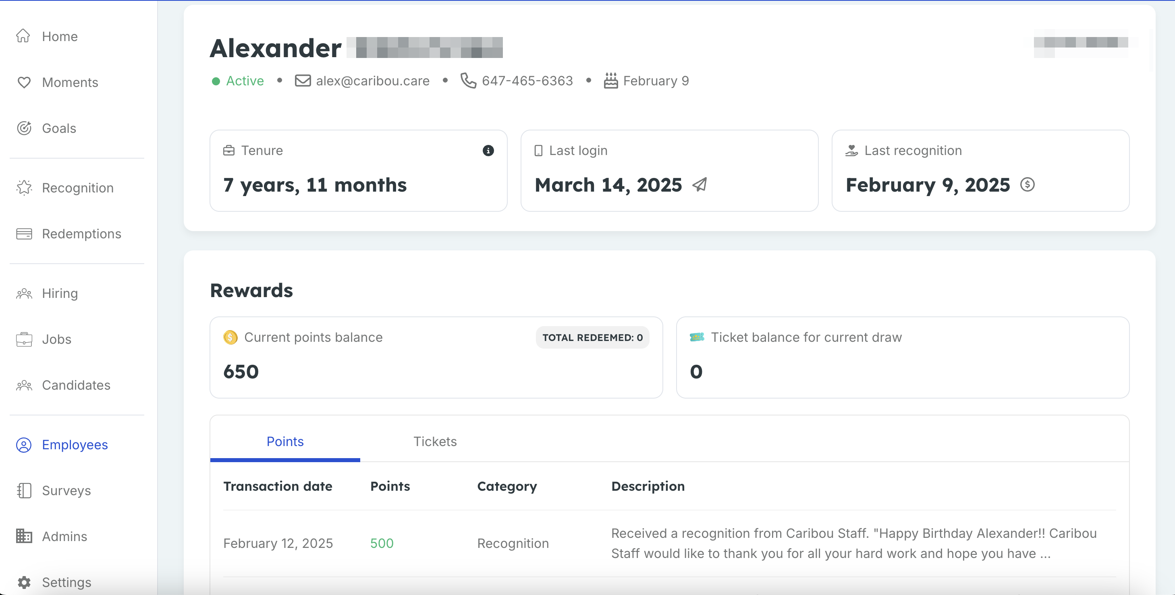Click the Transaction date column header
The width and height of the screenshot is (1175, 595).
click(278, 486)
